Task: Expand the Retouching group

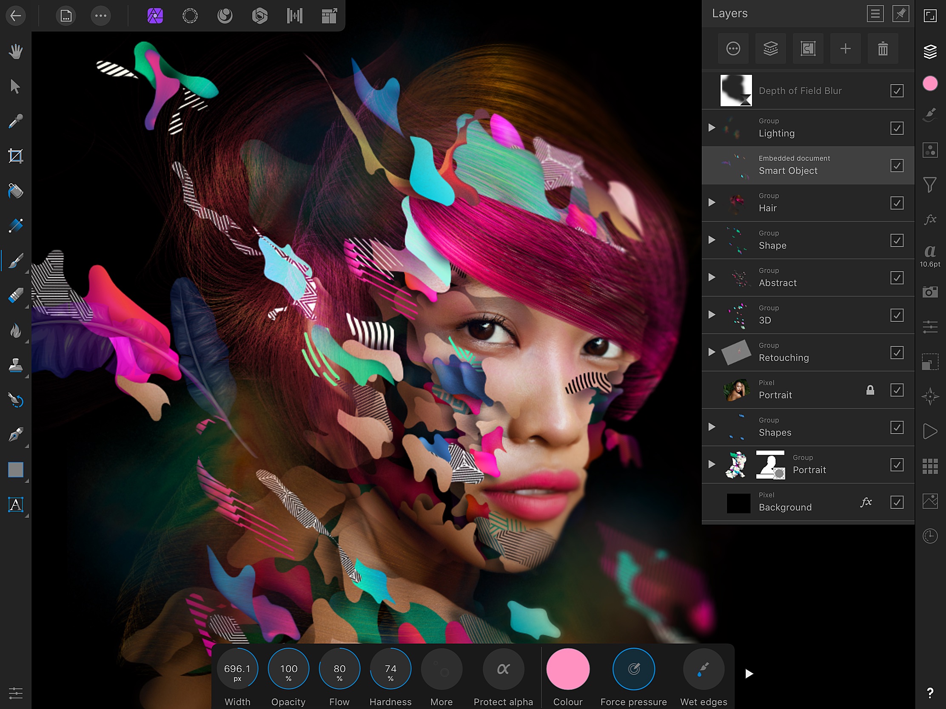Action: 712,352
